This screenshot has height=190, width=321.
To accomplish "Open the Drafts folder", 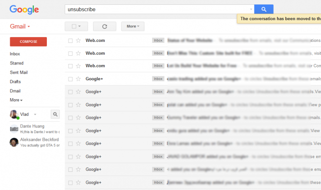I will click(x=15, y=82).
